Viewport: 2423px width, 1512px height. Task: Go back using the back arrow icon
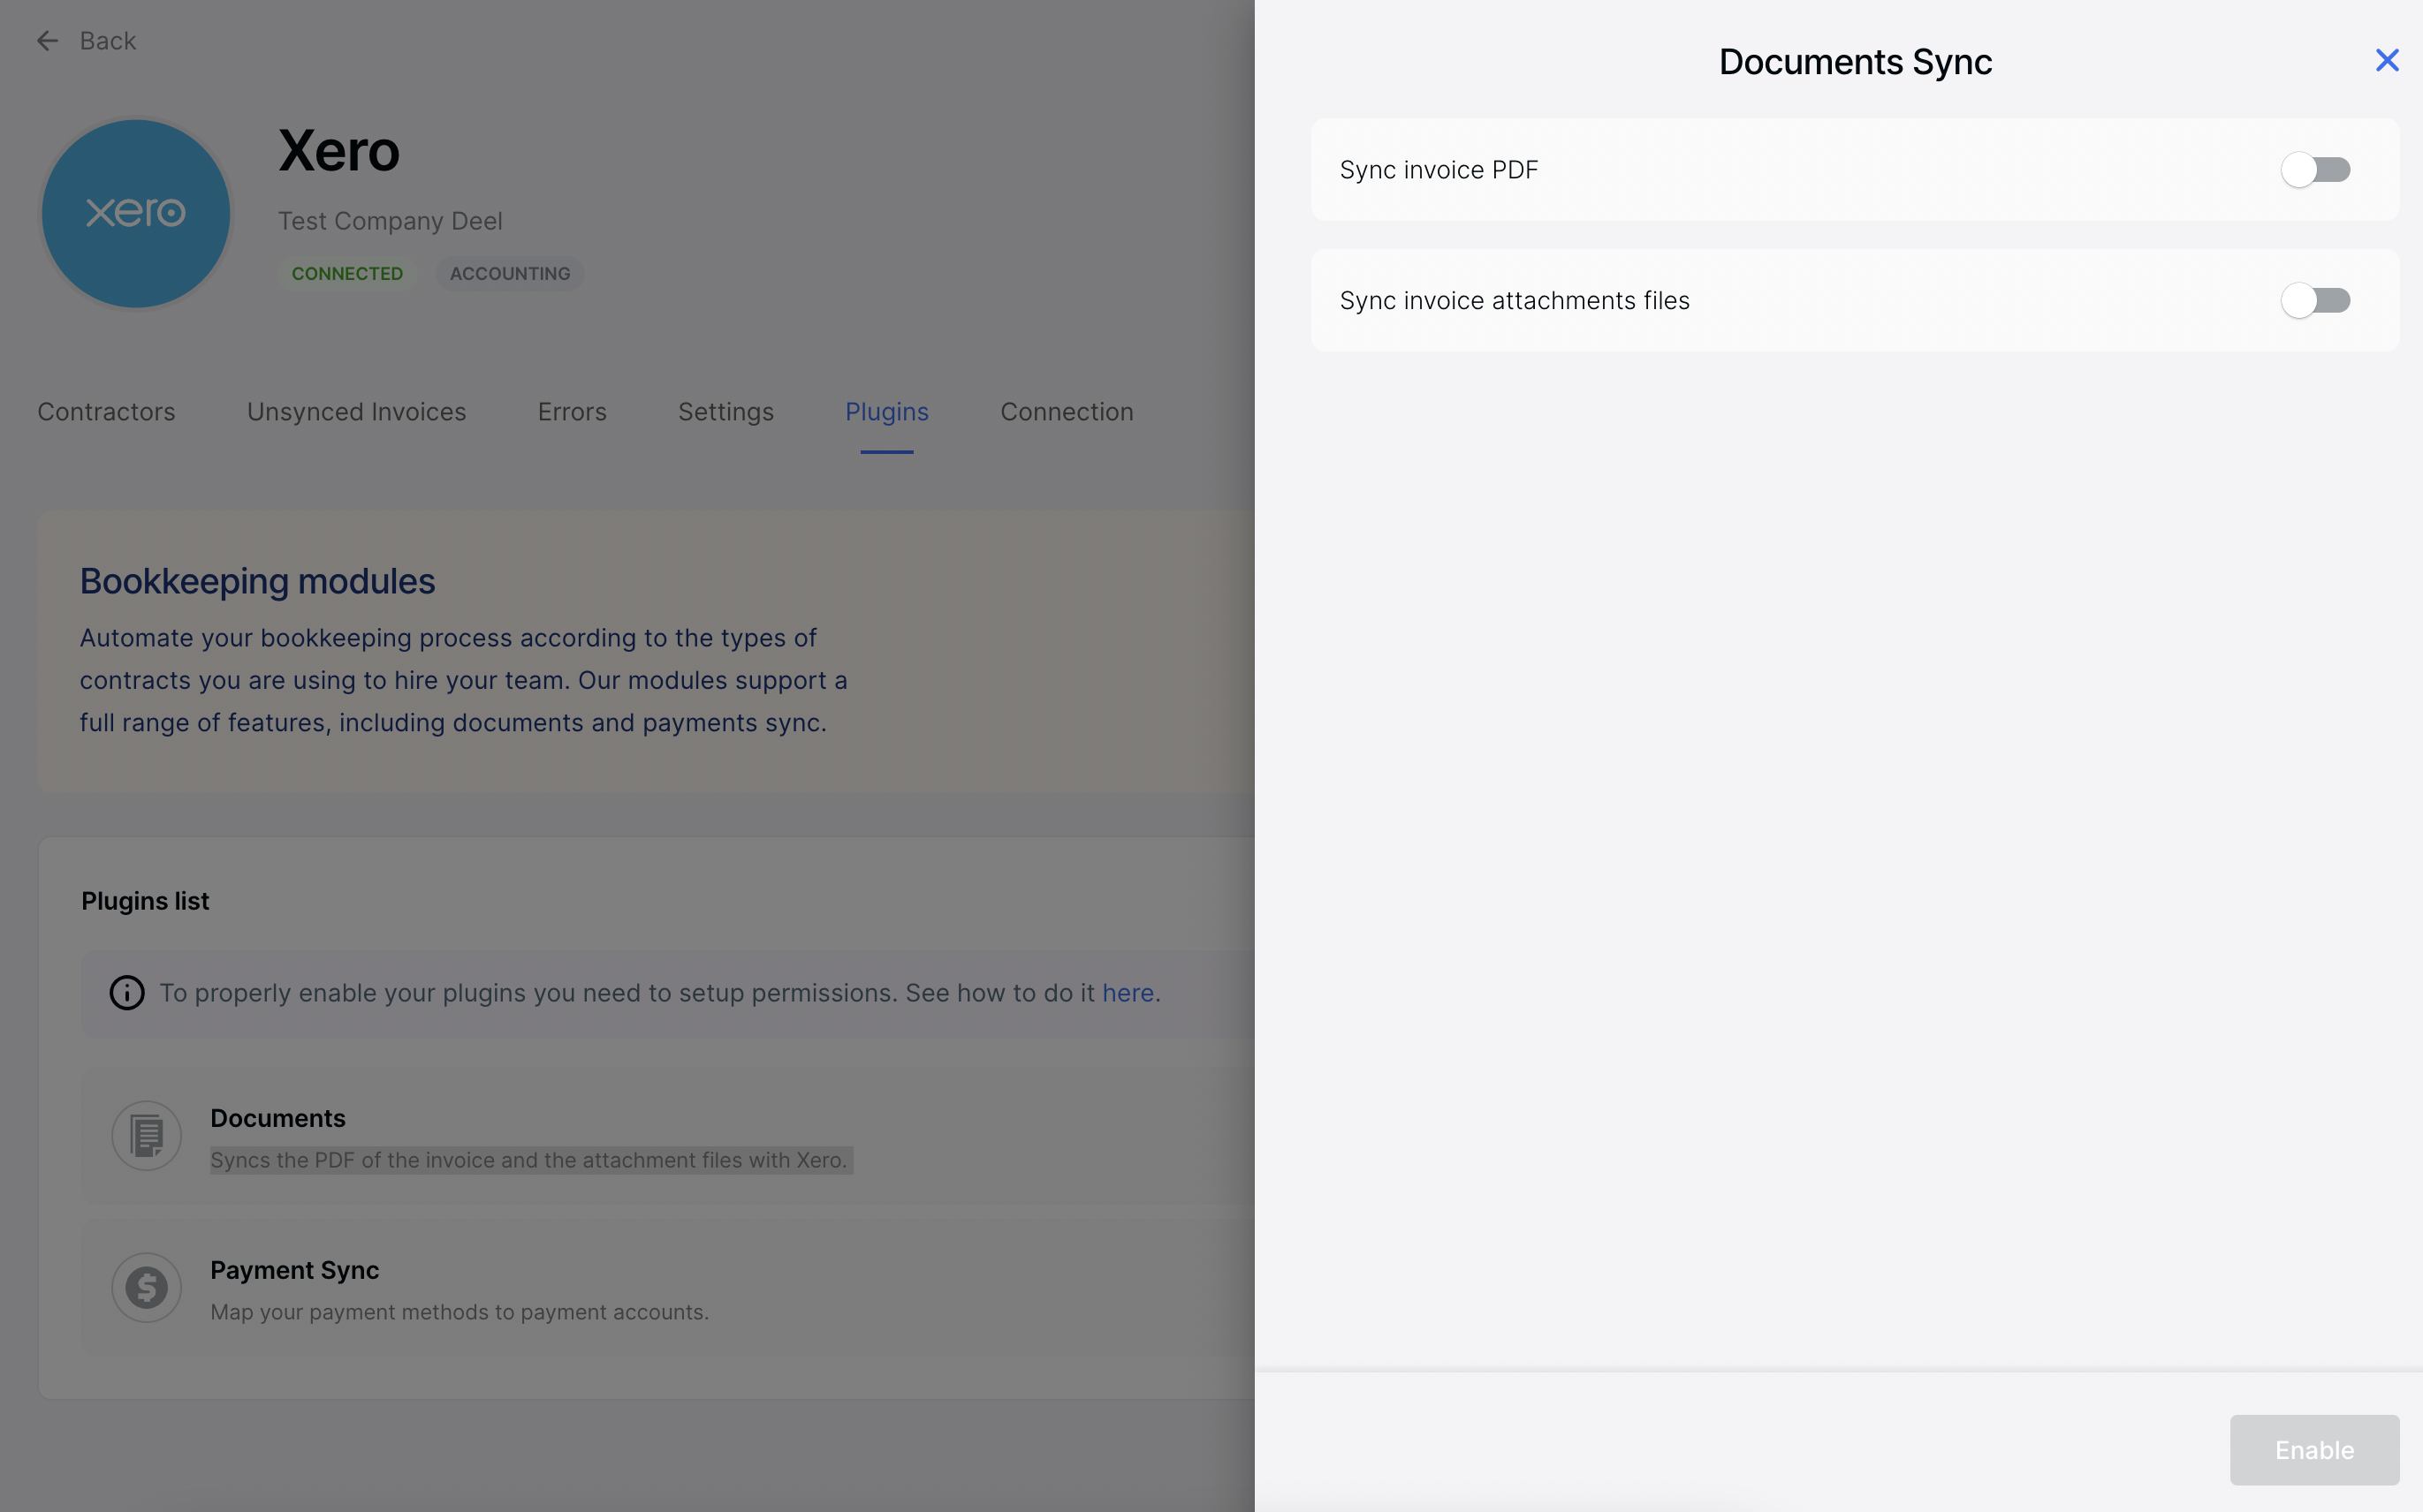pyautogui.click(x=47, y=41)
